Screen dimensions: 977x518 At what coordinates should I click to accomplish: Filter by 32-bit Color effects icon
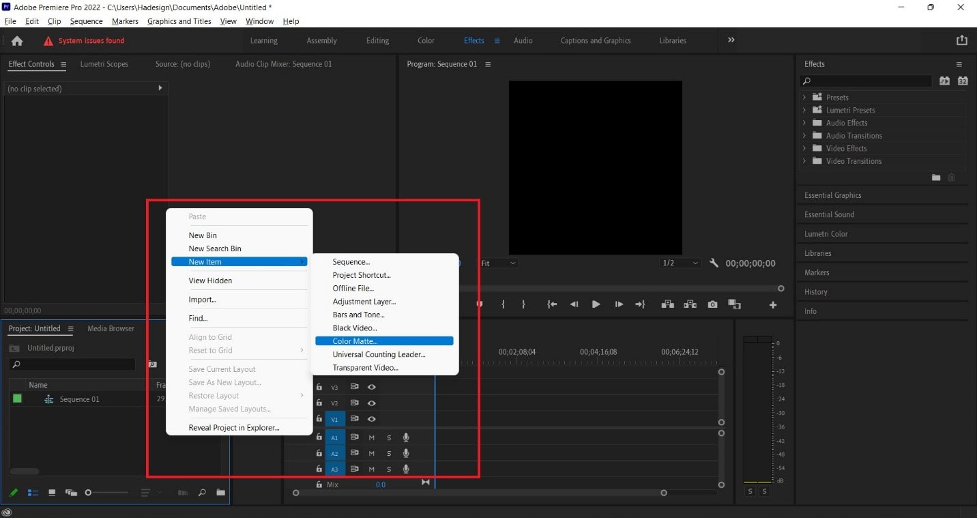963,81
